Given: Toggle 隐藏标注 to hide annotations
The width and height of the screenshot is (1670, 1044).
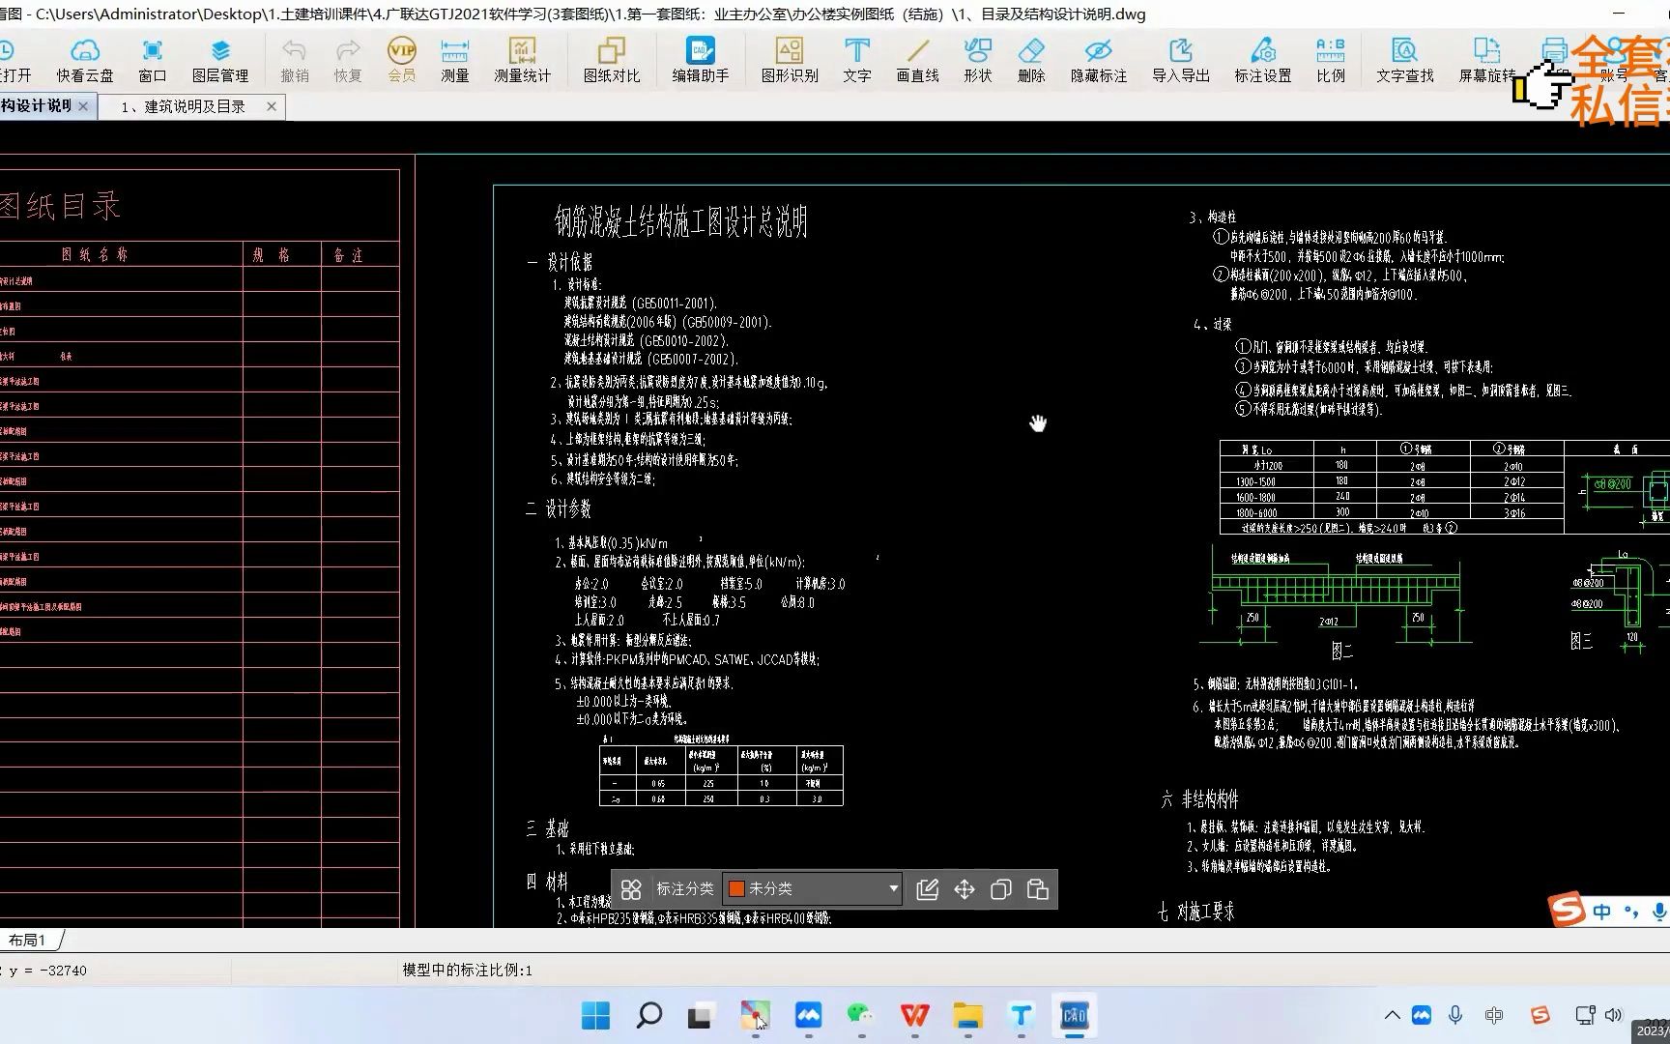Looking at the screenshot, I should (x=1097, y=60).
